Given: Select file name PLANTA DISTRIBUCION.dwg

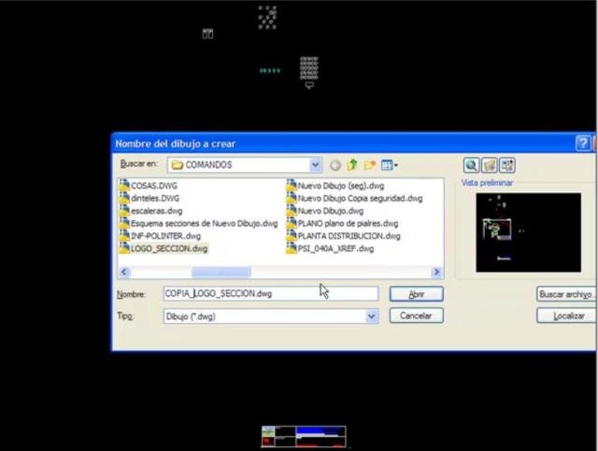Looking at the screenshot, I should tap(349, 236).
